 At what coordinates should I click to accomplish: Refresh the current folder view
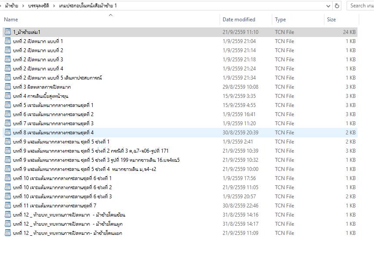(337, 6)
